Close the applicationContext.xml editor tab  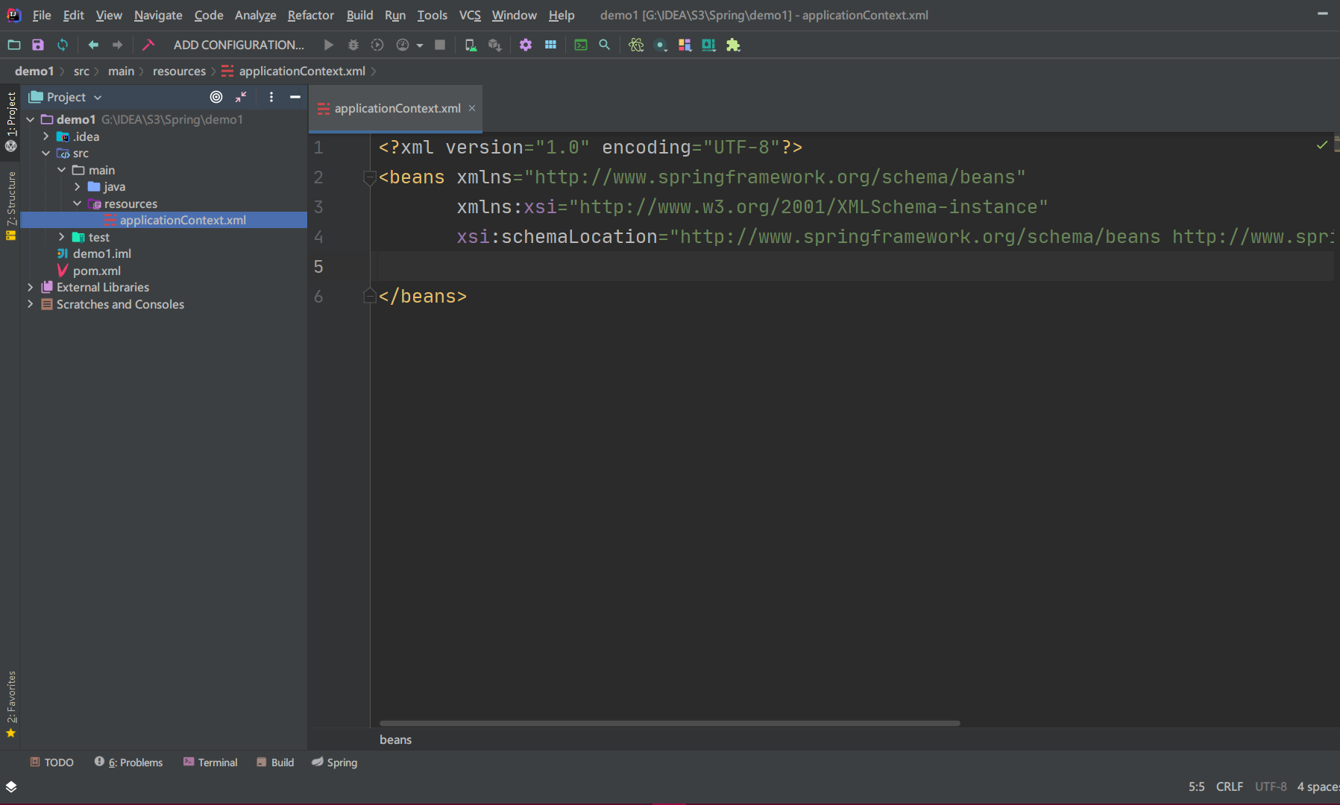472,108
